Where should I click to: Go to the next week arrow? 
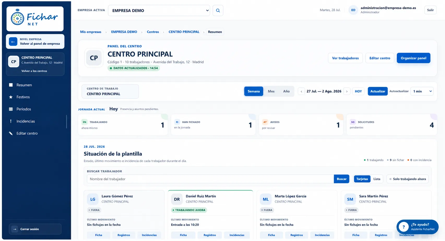tap(347, 91)
